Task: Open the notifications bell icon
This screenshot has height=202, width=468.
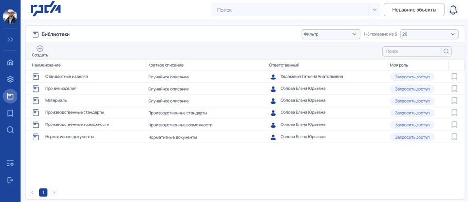Action: tap(453, 10)
